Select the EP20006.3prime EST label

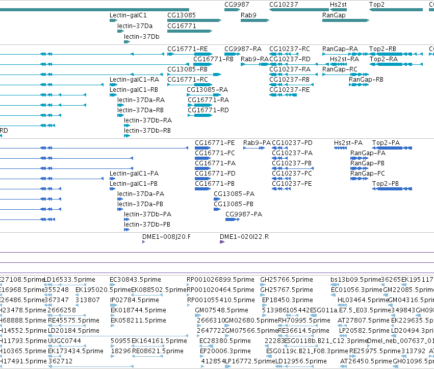click(x=225, y=351)
